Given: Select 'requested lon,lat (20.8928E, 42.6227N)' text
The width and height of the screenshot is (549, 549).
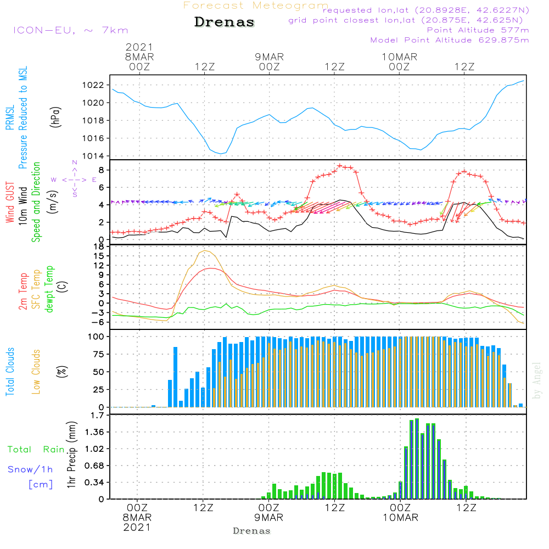Looking at the screenshot, I should tap(426, 10).
